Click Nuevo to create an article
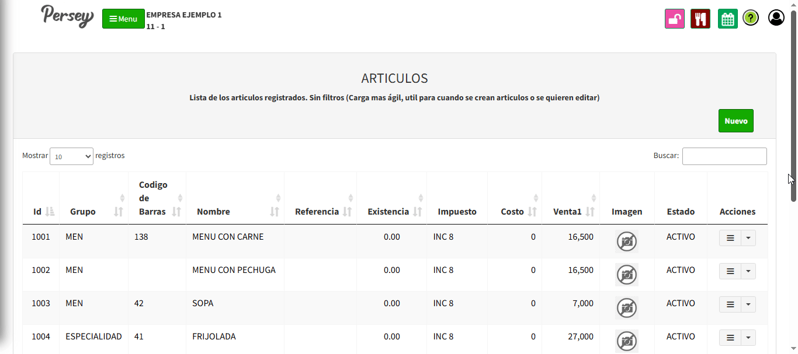This screenshot has width=798, height=354. coord(735,121)
